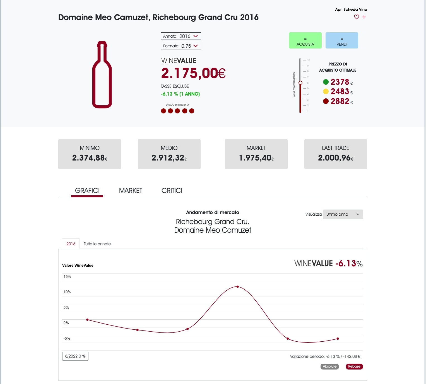Click the investment years slider handle
This screenshot has width=426, height=384.
300,83
